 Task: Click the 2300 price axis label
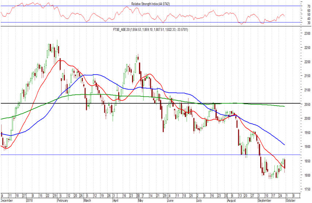(307, 33)
